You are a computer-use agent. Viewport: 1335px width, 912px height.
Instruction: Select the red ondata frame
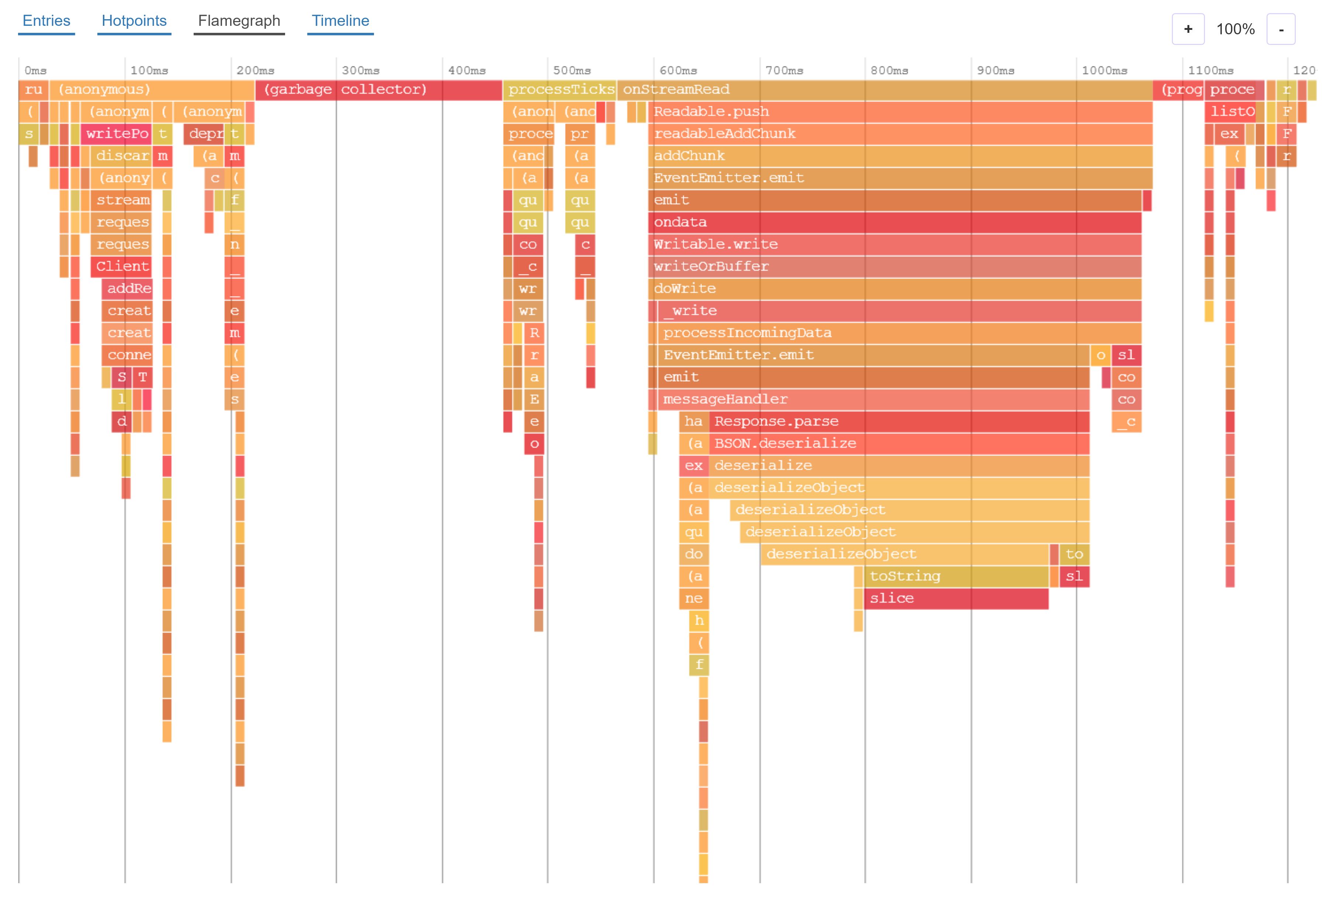tap(894, 222)
